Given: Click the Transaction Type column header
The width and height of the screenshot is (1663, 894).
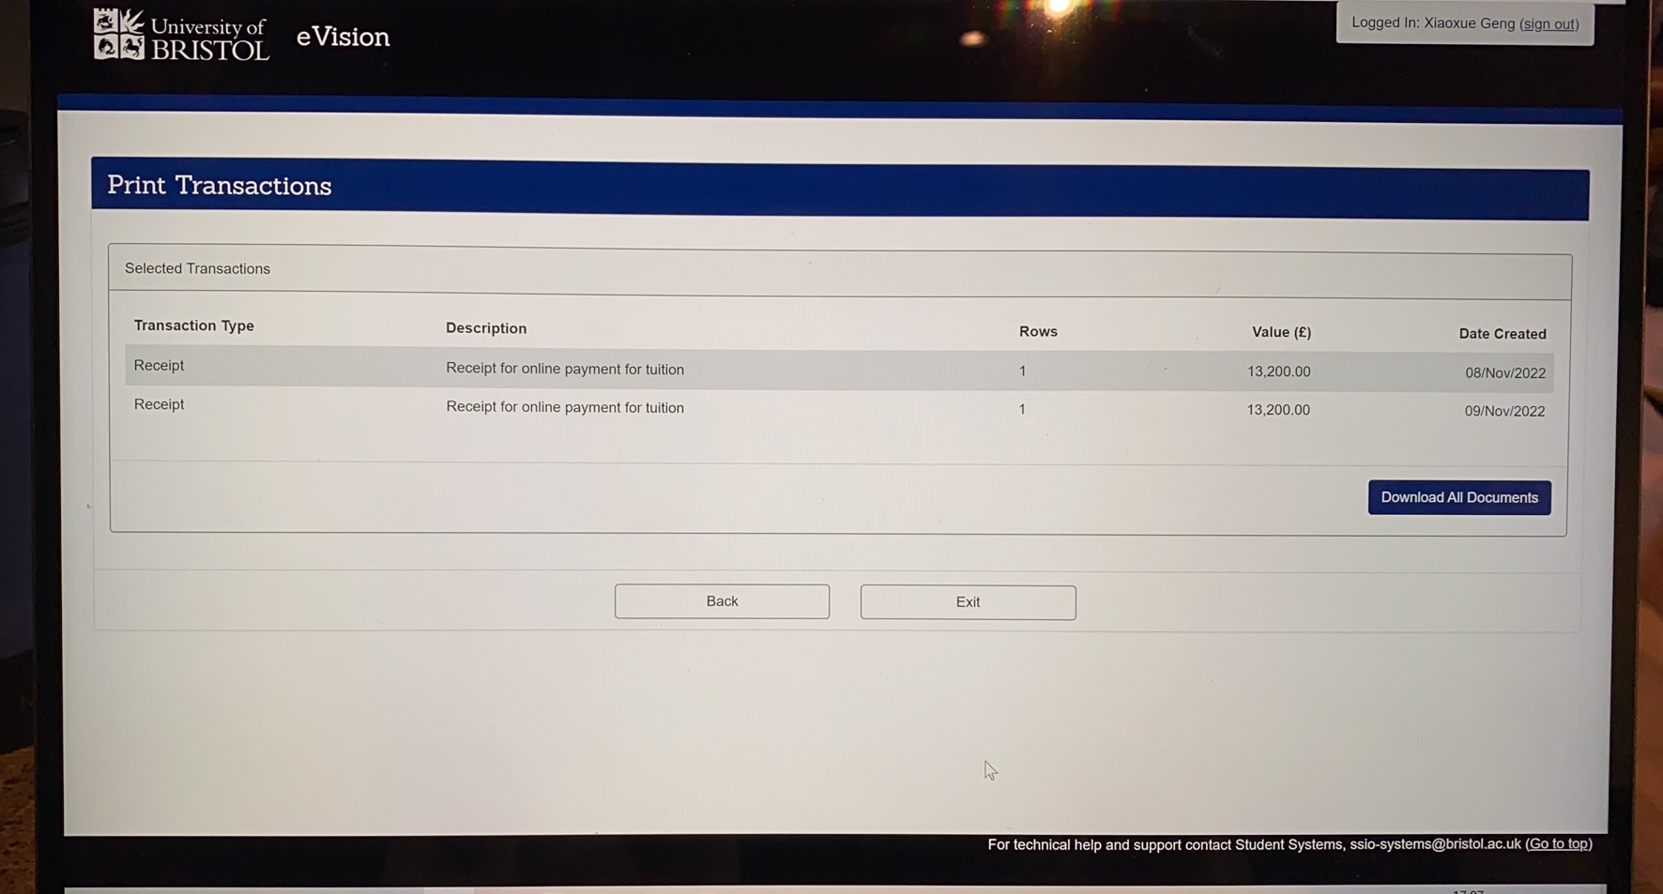Looking at the screenshot, I should click(193, 326).
